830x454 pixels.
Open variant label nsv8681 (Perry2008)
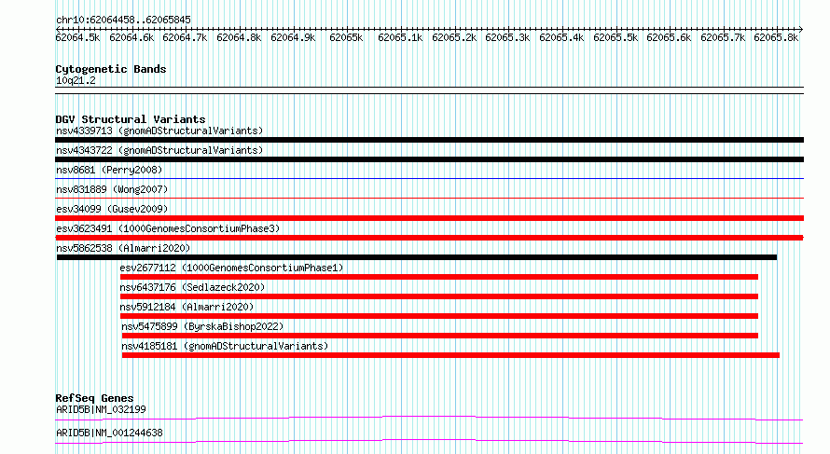pyautogui.click(x=109, y=170)
